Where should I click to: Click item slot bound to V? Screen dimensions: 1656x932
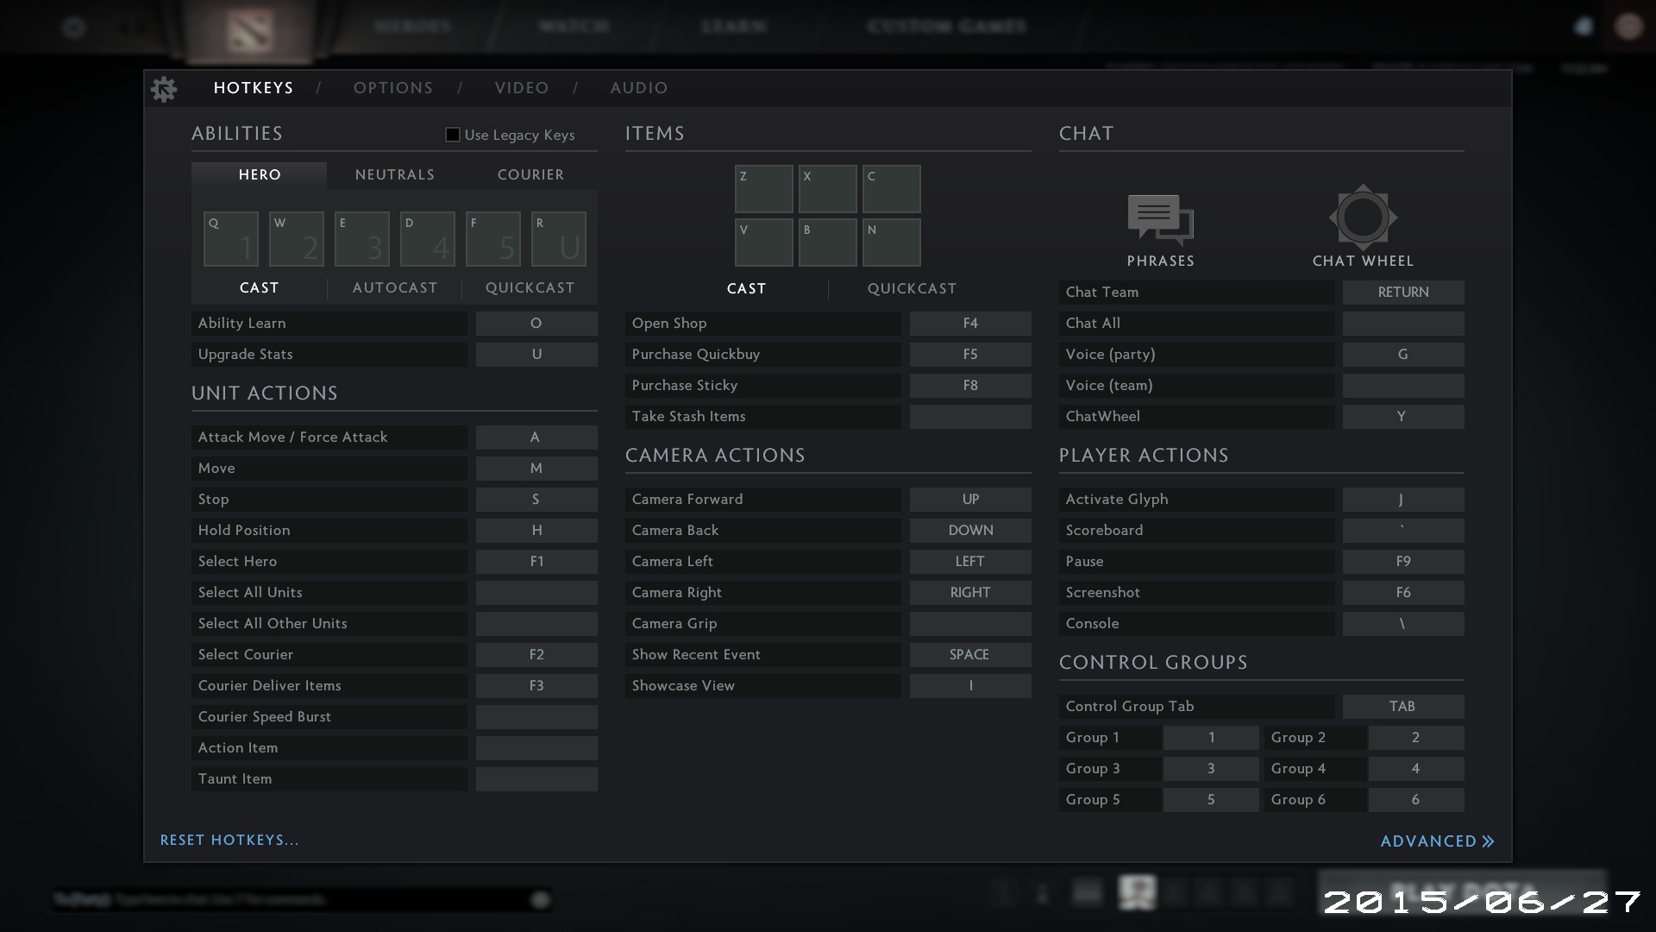click(764, 242)
